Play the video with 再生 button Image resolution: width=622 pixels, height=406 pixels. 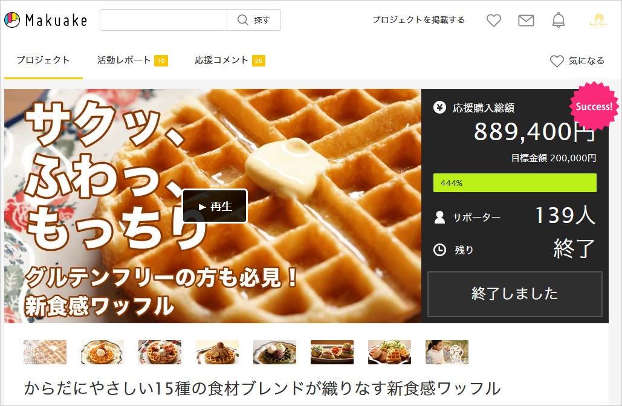coord(215,206)
